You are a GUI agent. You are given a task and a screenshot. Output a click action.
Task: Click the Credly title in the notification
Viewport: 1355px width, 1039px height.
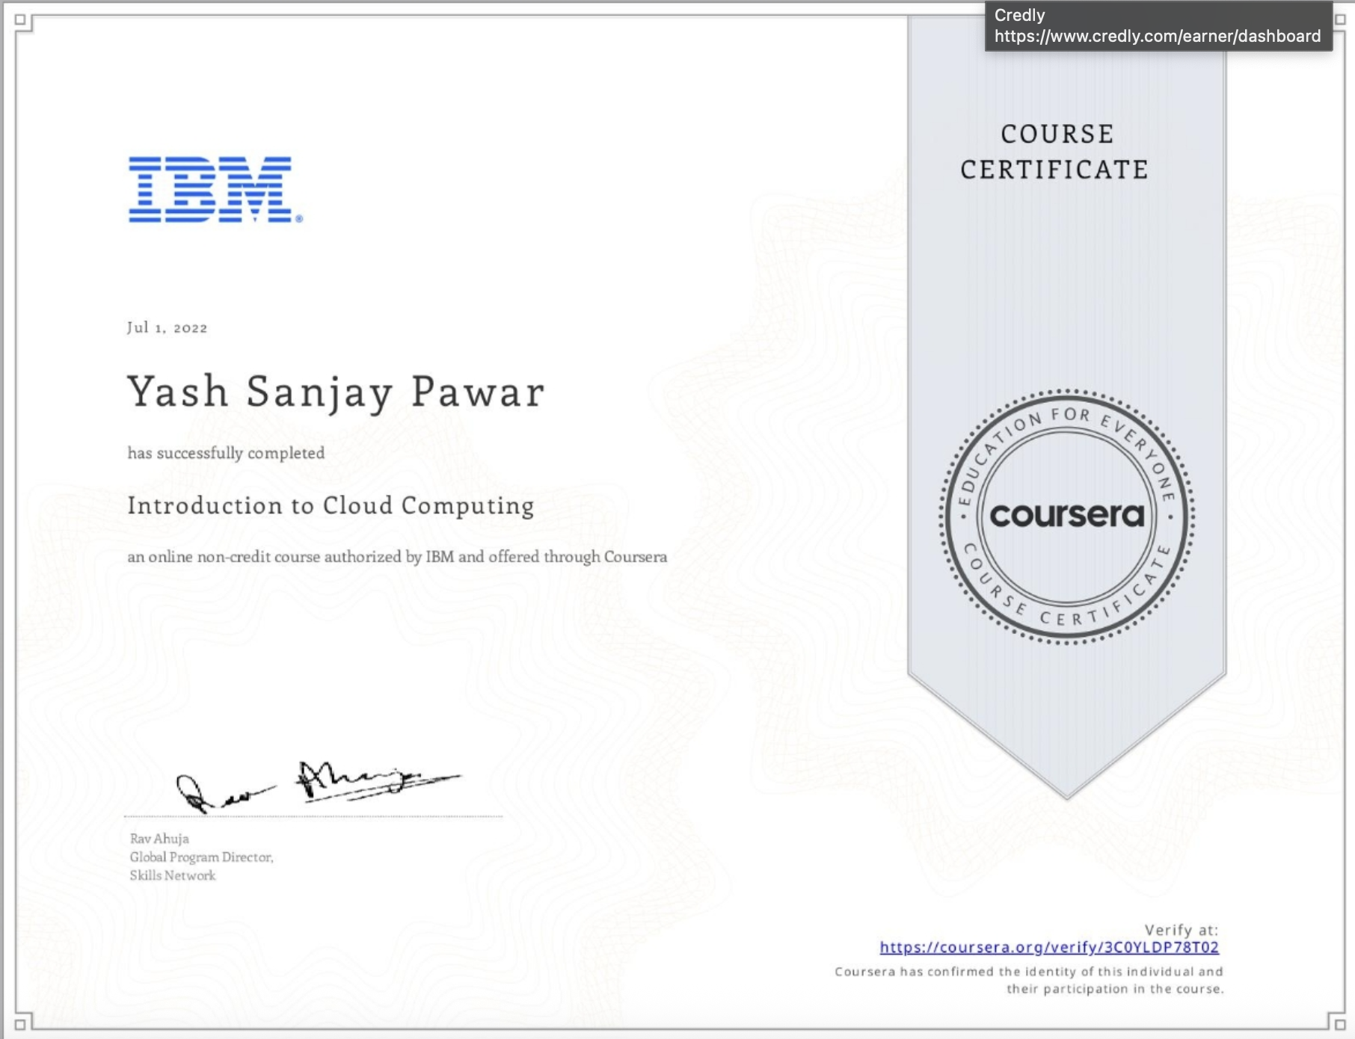pyautogui.click(x=1018, y=15)
